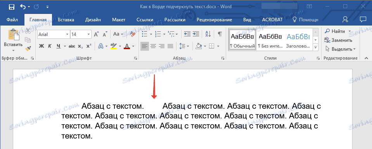The width and height of the screenshot is (372, 149).
Task: Apply the yellow text highlight color
Action: (114, 46)
